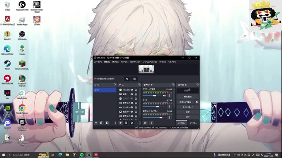The height and width of the screenshot is (158, 282).
Task: Open Windows Start menu
Action: click(3, 154)
